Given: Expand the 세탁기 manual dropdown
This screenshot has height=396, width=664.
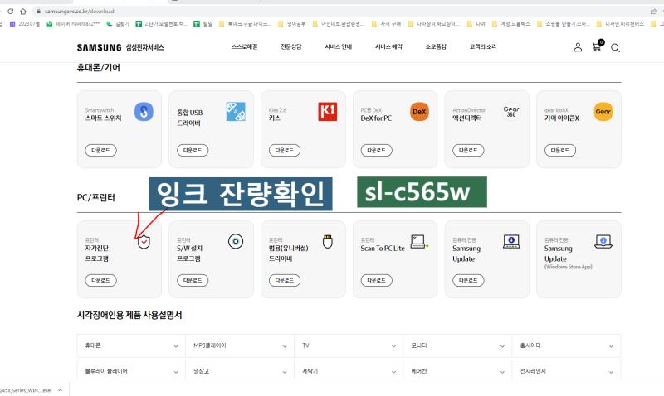Looking at the screenshot, I should coord(349,370).
